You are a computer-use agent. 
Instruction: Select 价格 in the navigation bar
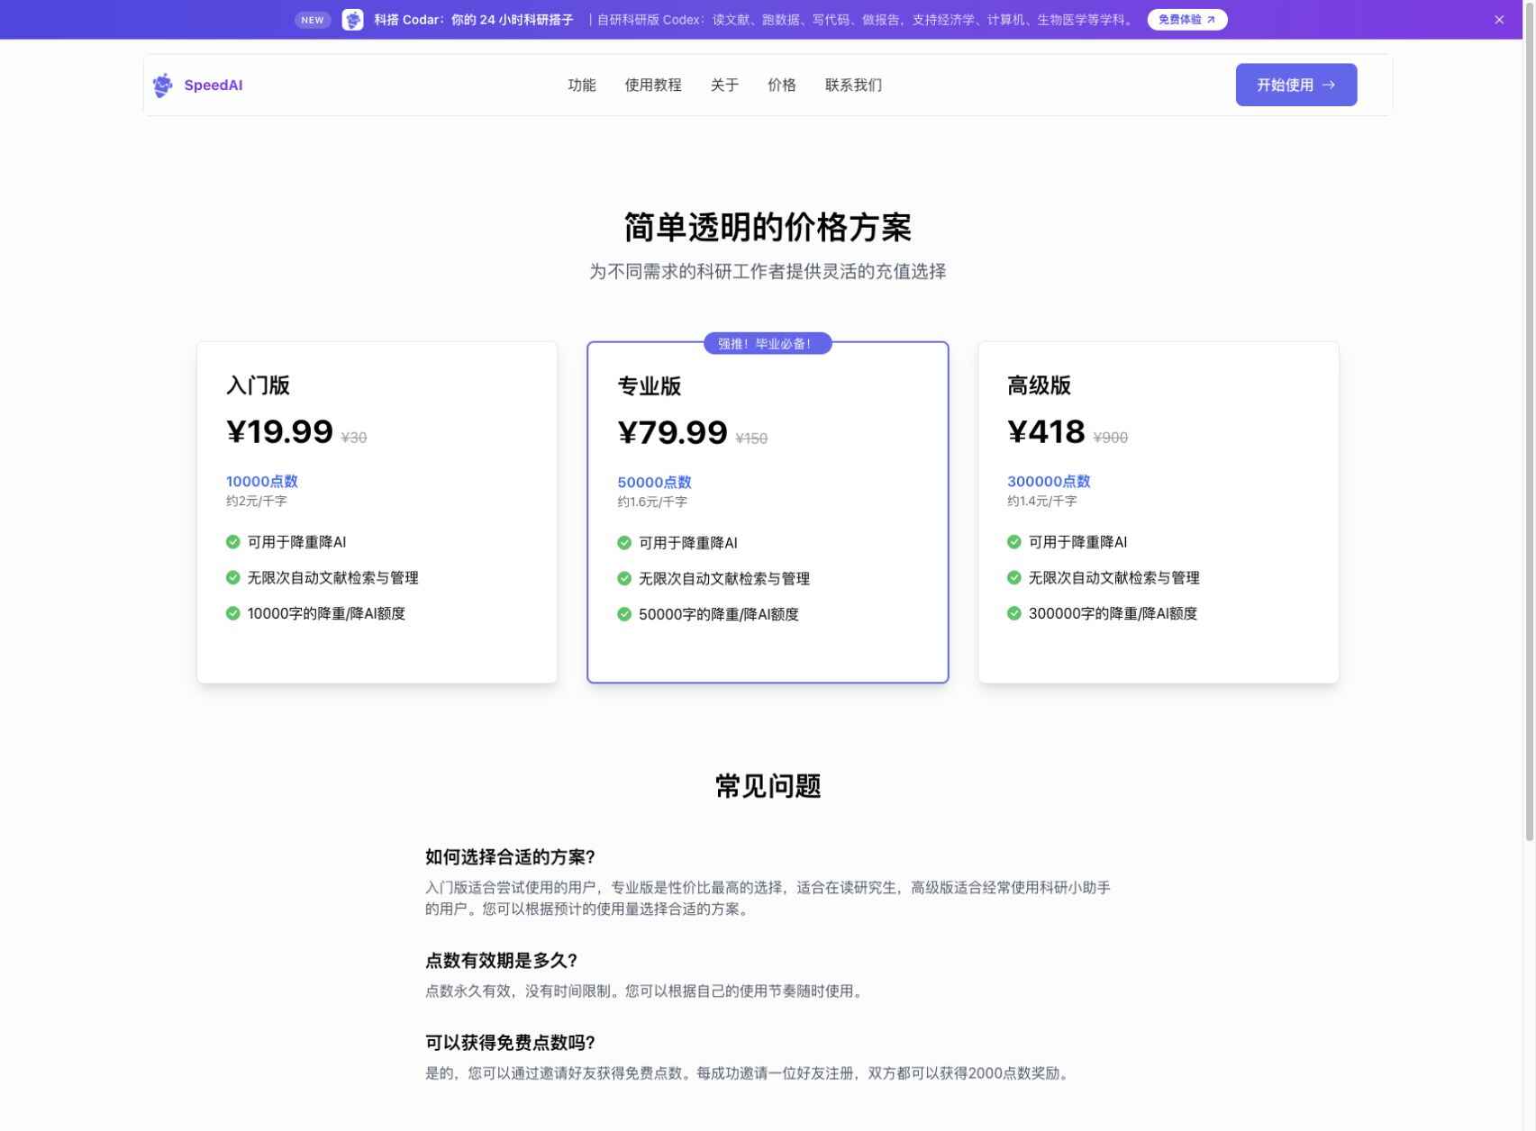[782, 85]
